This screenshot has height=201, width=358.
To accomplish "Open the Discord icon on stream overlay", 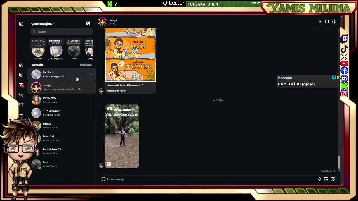I will pyautogui.click(x=344, y=79).
